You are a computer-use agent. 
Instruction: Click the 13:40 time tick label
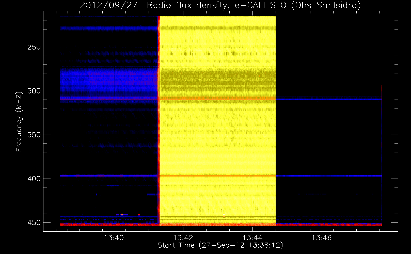pyautogui.click(x=114, y=238)
